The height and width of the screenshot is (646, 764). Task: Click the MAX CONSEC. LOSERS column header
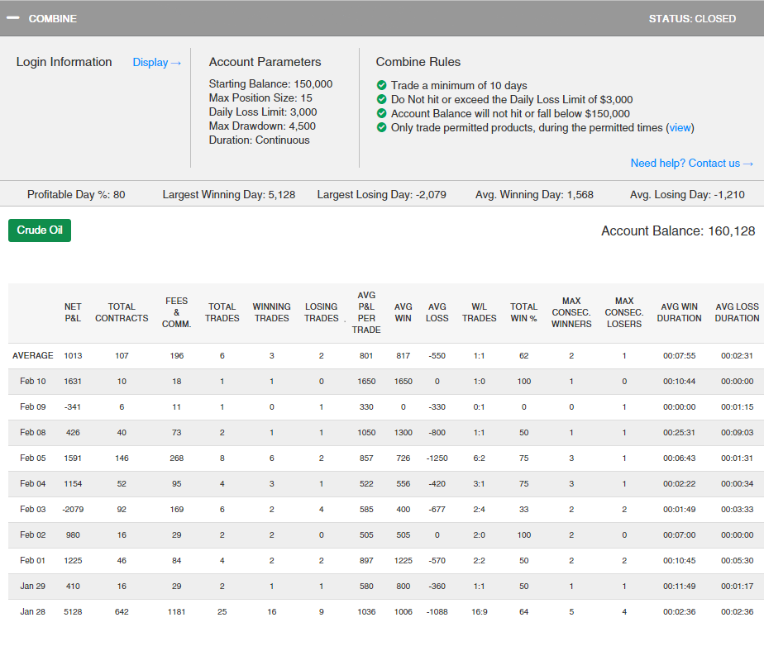[x=624, y=312]
